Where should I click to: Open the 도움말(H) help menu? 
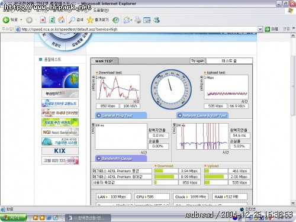pyautogui.click(x=101, y=10)
